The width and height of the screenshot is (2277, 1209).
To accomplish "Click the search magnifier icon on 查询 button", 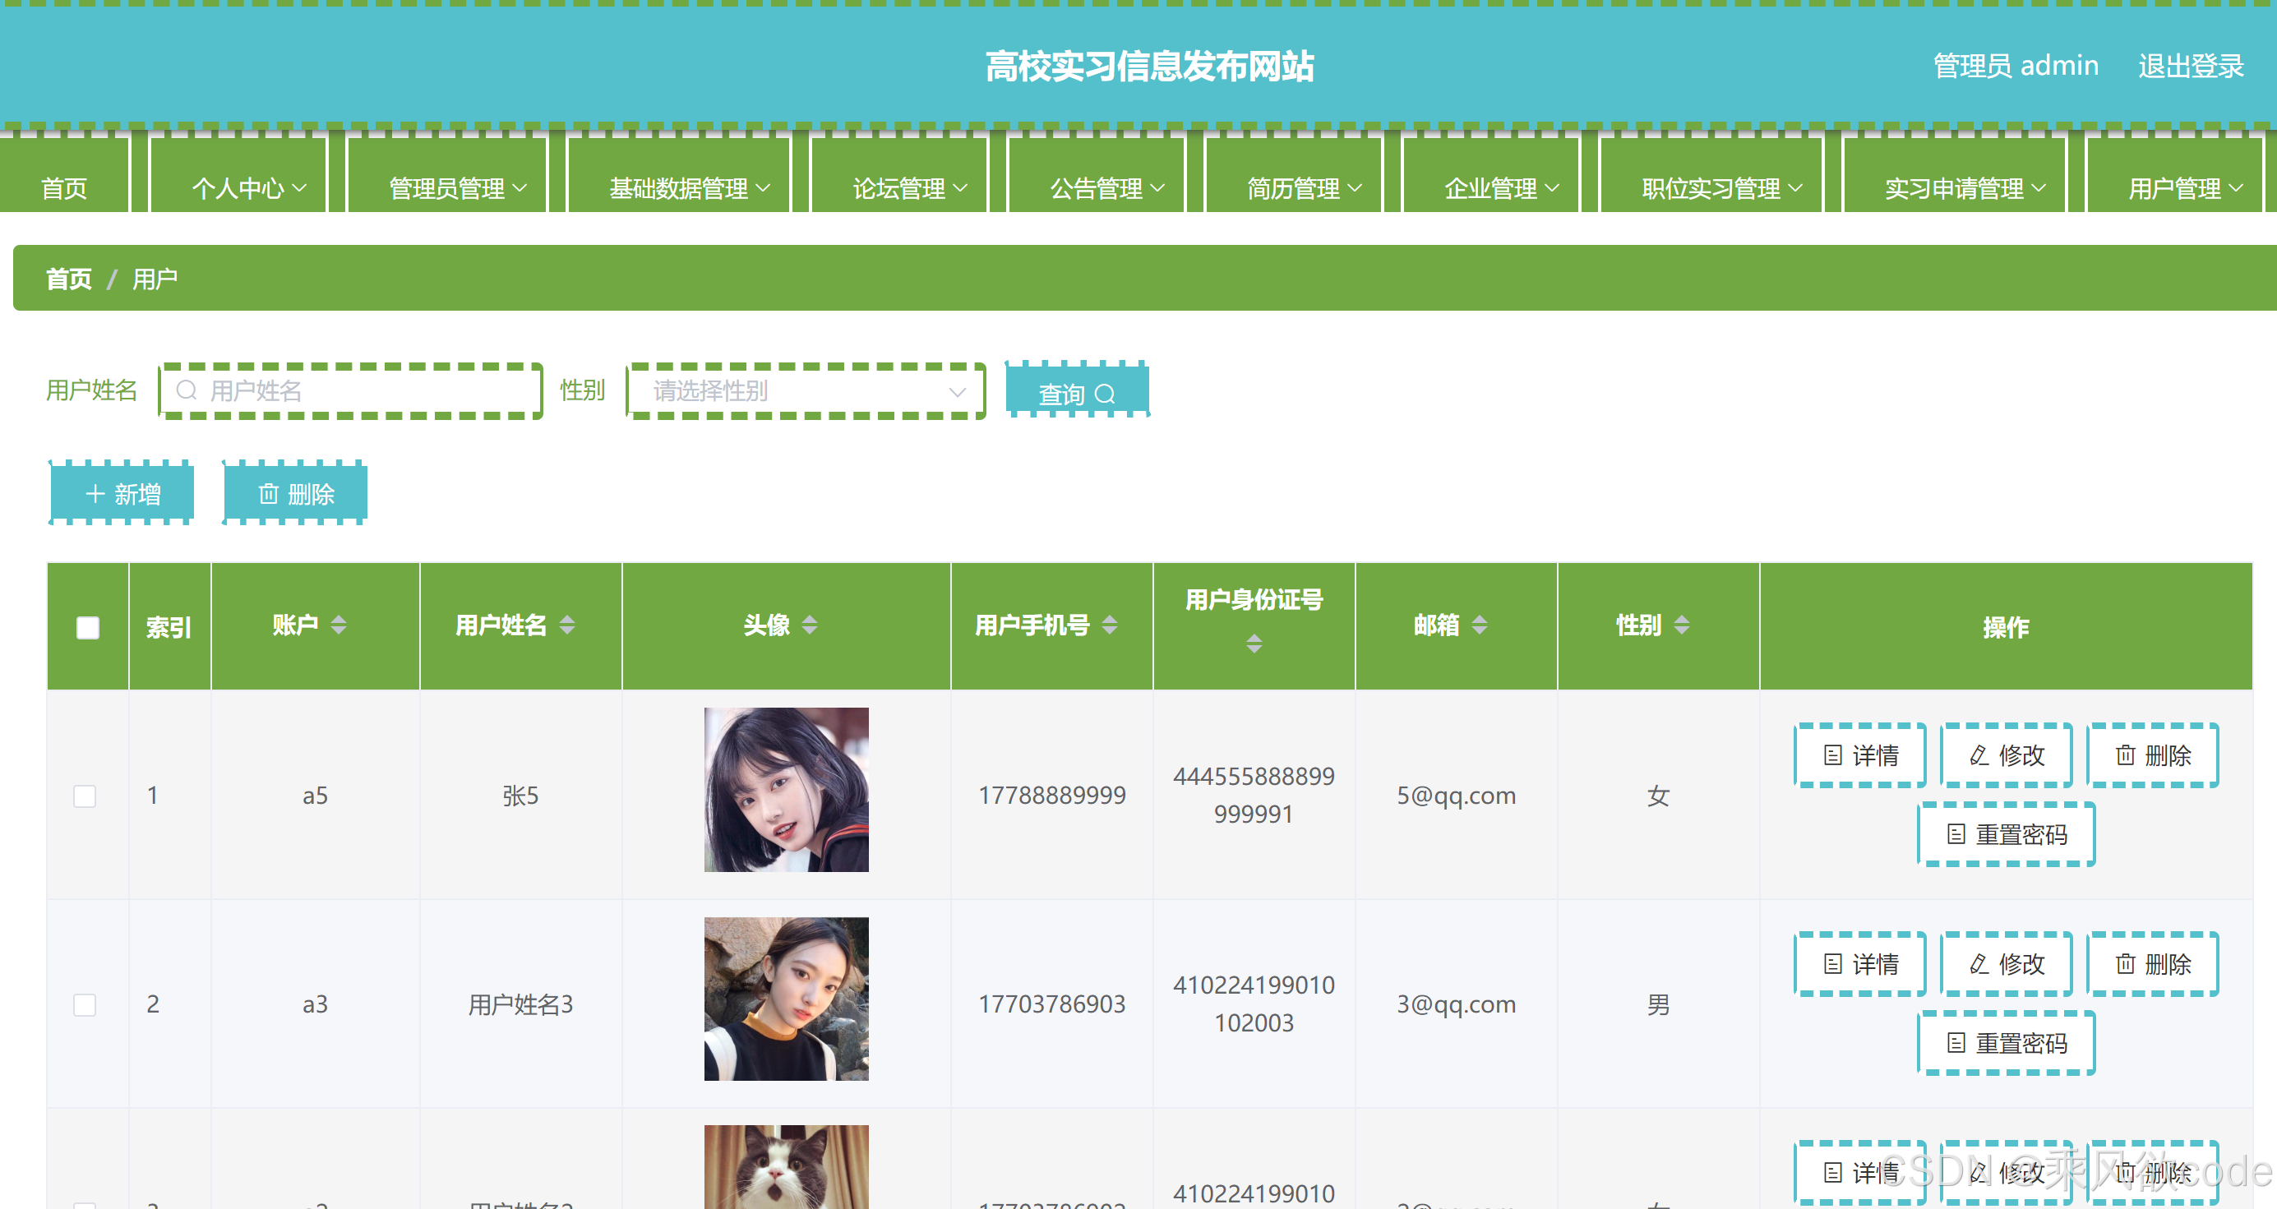I will coord(1104,395).
